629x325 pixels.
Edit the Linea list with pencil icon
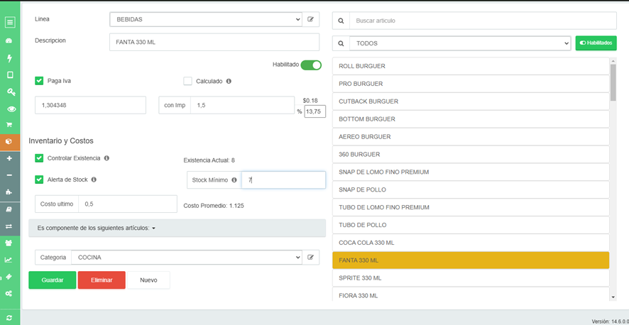point(310,19)
